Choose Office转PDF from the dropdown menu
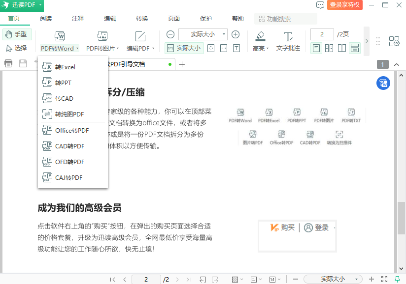The image size is (406, 284). coord(73,131)
